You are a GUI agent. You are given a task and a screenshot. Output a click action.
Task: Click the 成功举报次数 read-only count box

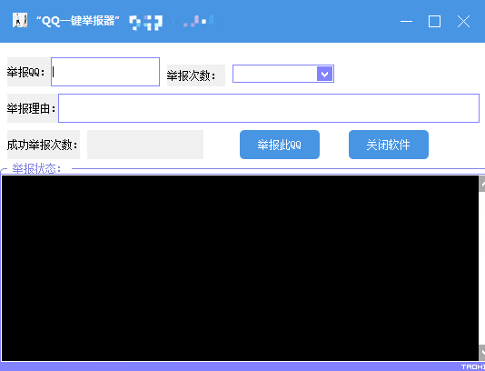click(x=145, y=145)
